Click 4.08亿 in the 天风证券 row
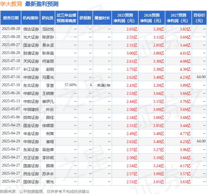 click(x=185, y=61)
